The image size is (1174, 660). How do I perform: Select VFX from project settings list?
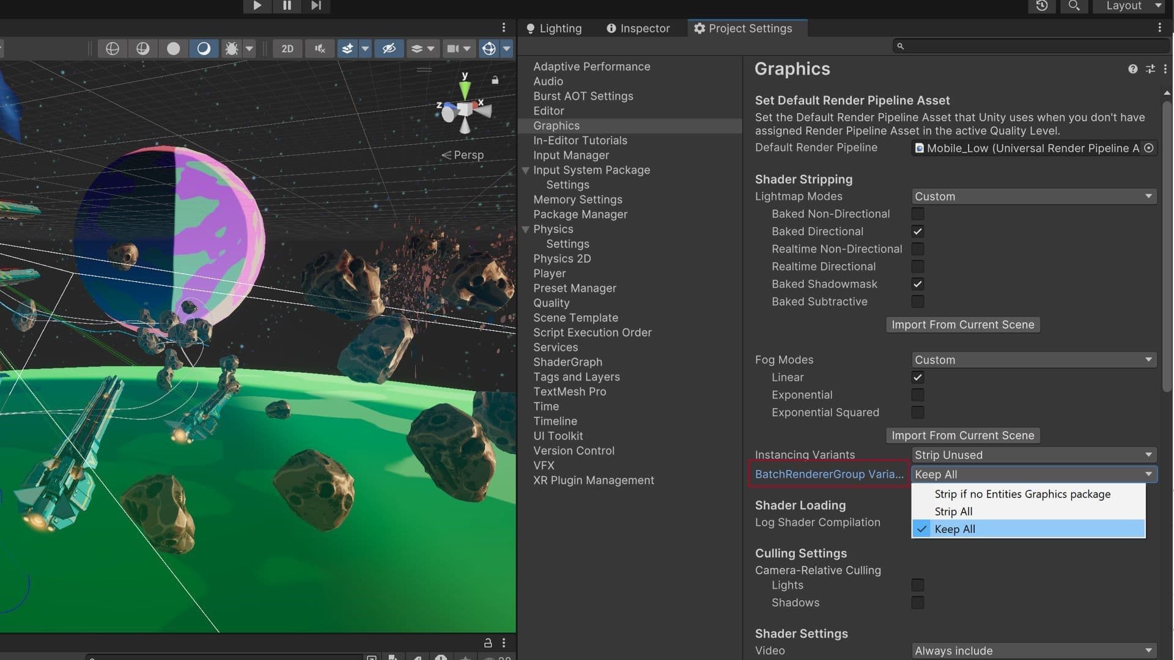(x=544, y=465)
